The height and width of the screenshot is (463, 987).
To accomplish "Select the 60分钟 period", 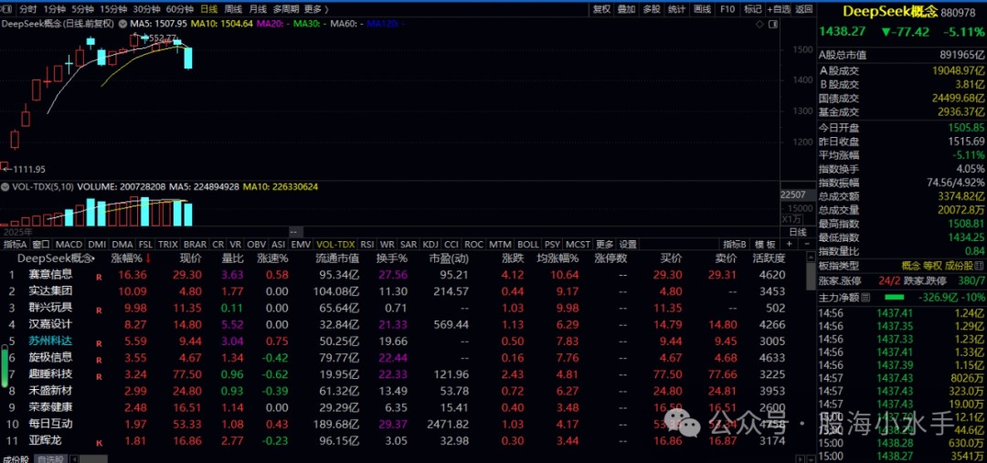I will [x=180, y=9].
